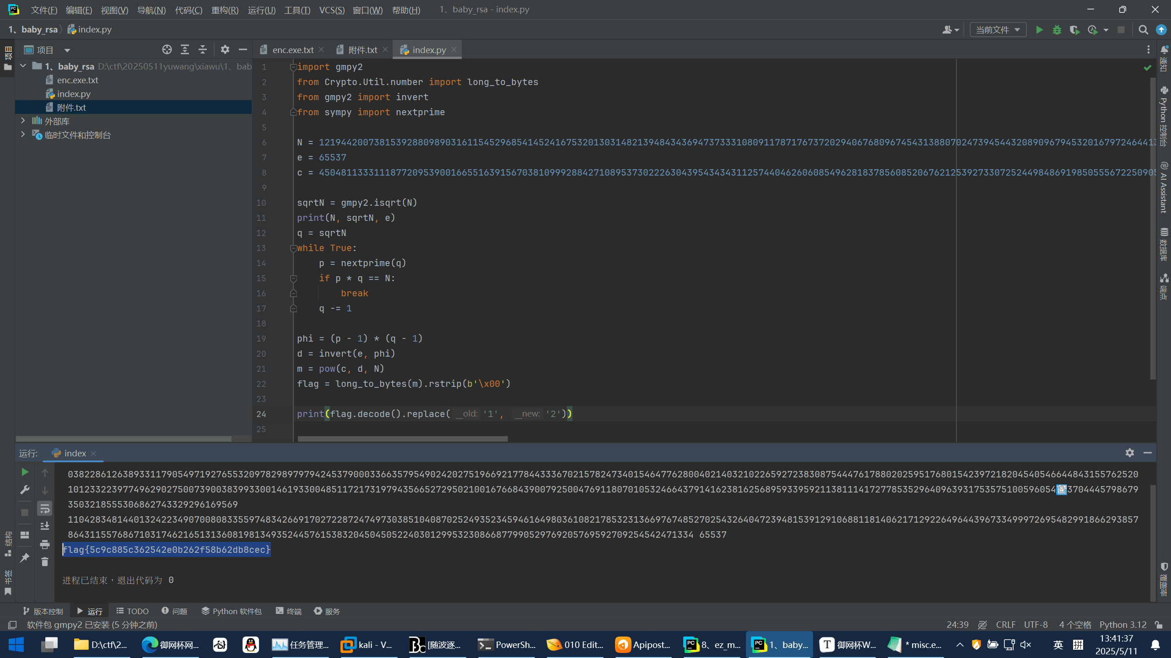Click the print icon in run panel
1171x658 pixels.
44,544
